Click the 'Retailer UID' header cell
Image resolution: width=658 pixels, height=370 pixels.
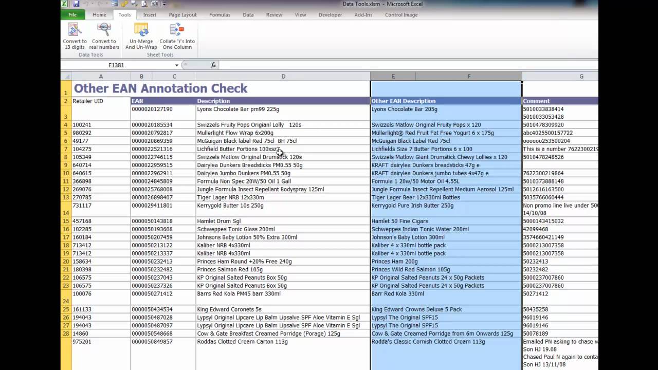[x=101, y=101]
